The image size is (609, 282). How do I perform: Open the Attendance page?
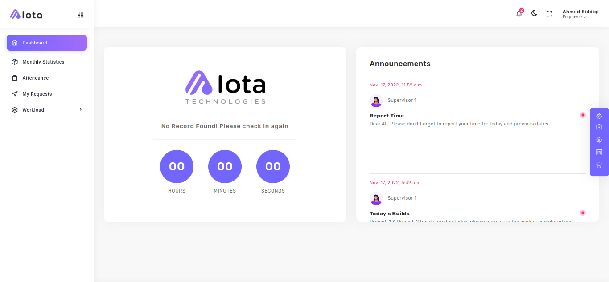pyautogui.click(x=36, y=78)
